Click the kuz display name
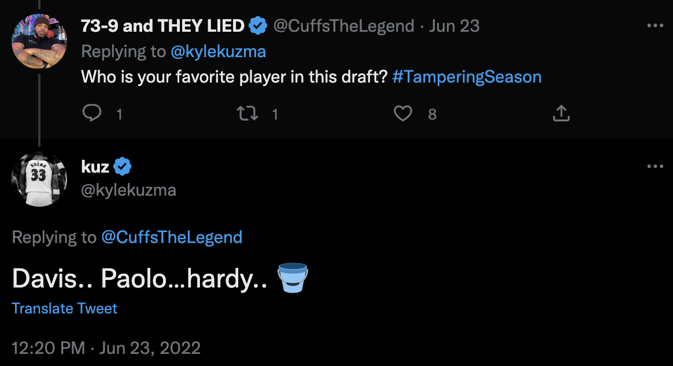The image size is (673, 366). (x=95, y=167)
